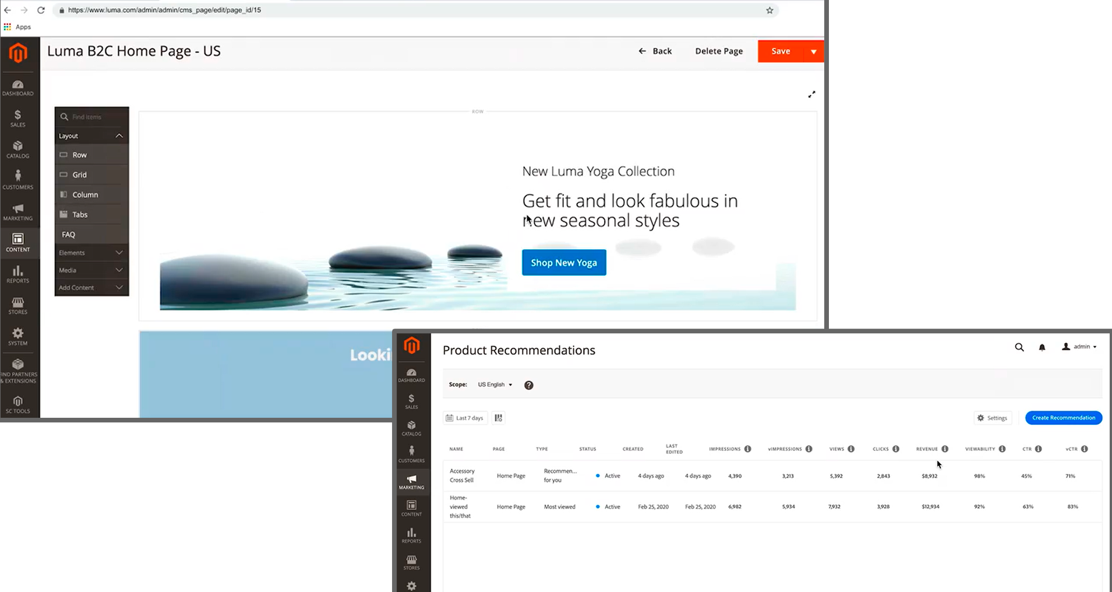Expand the Add Content section
The image size is (1112, 592).
[x=91, y=288]
